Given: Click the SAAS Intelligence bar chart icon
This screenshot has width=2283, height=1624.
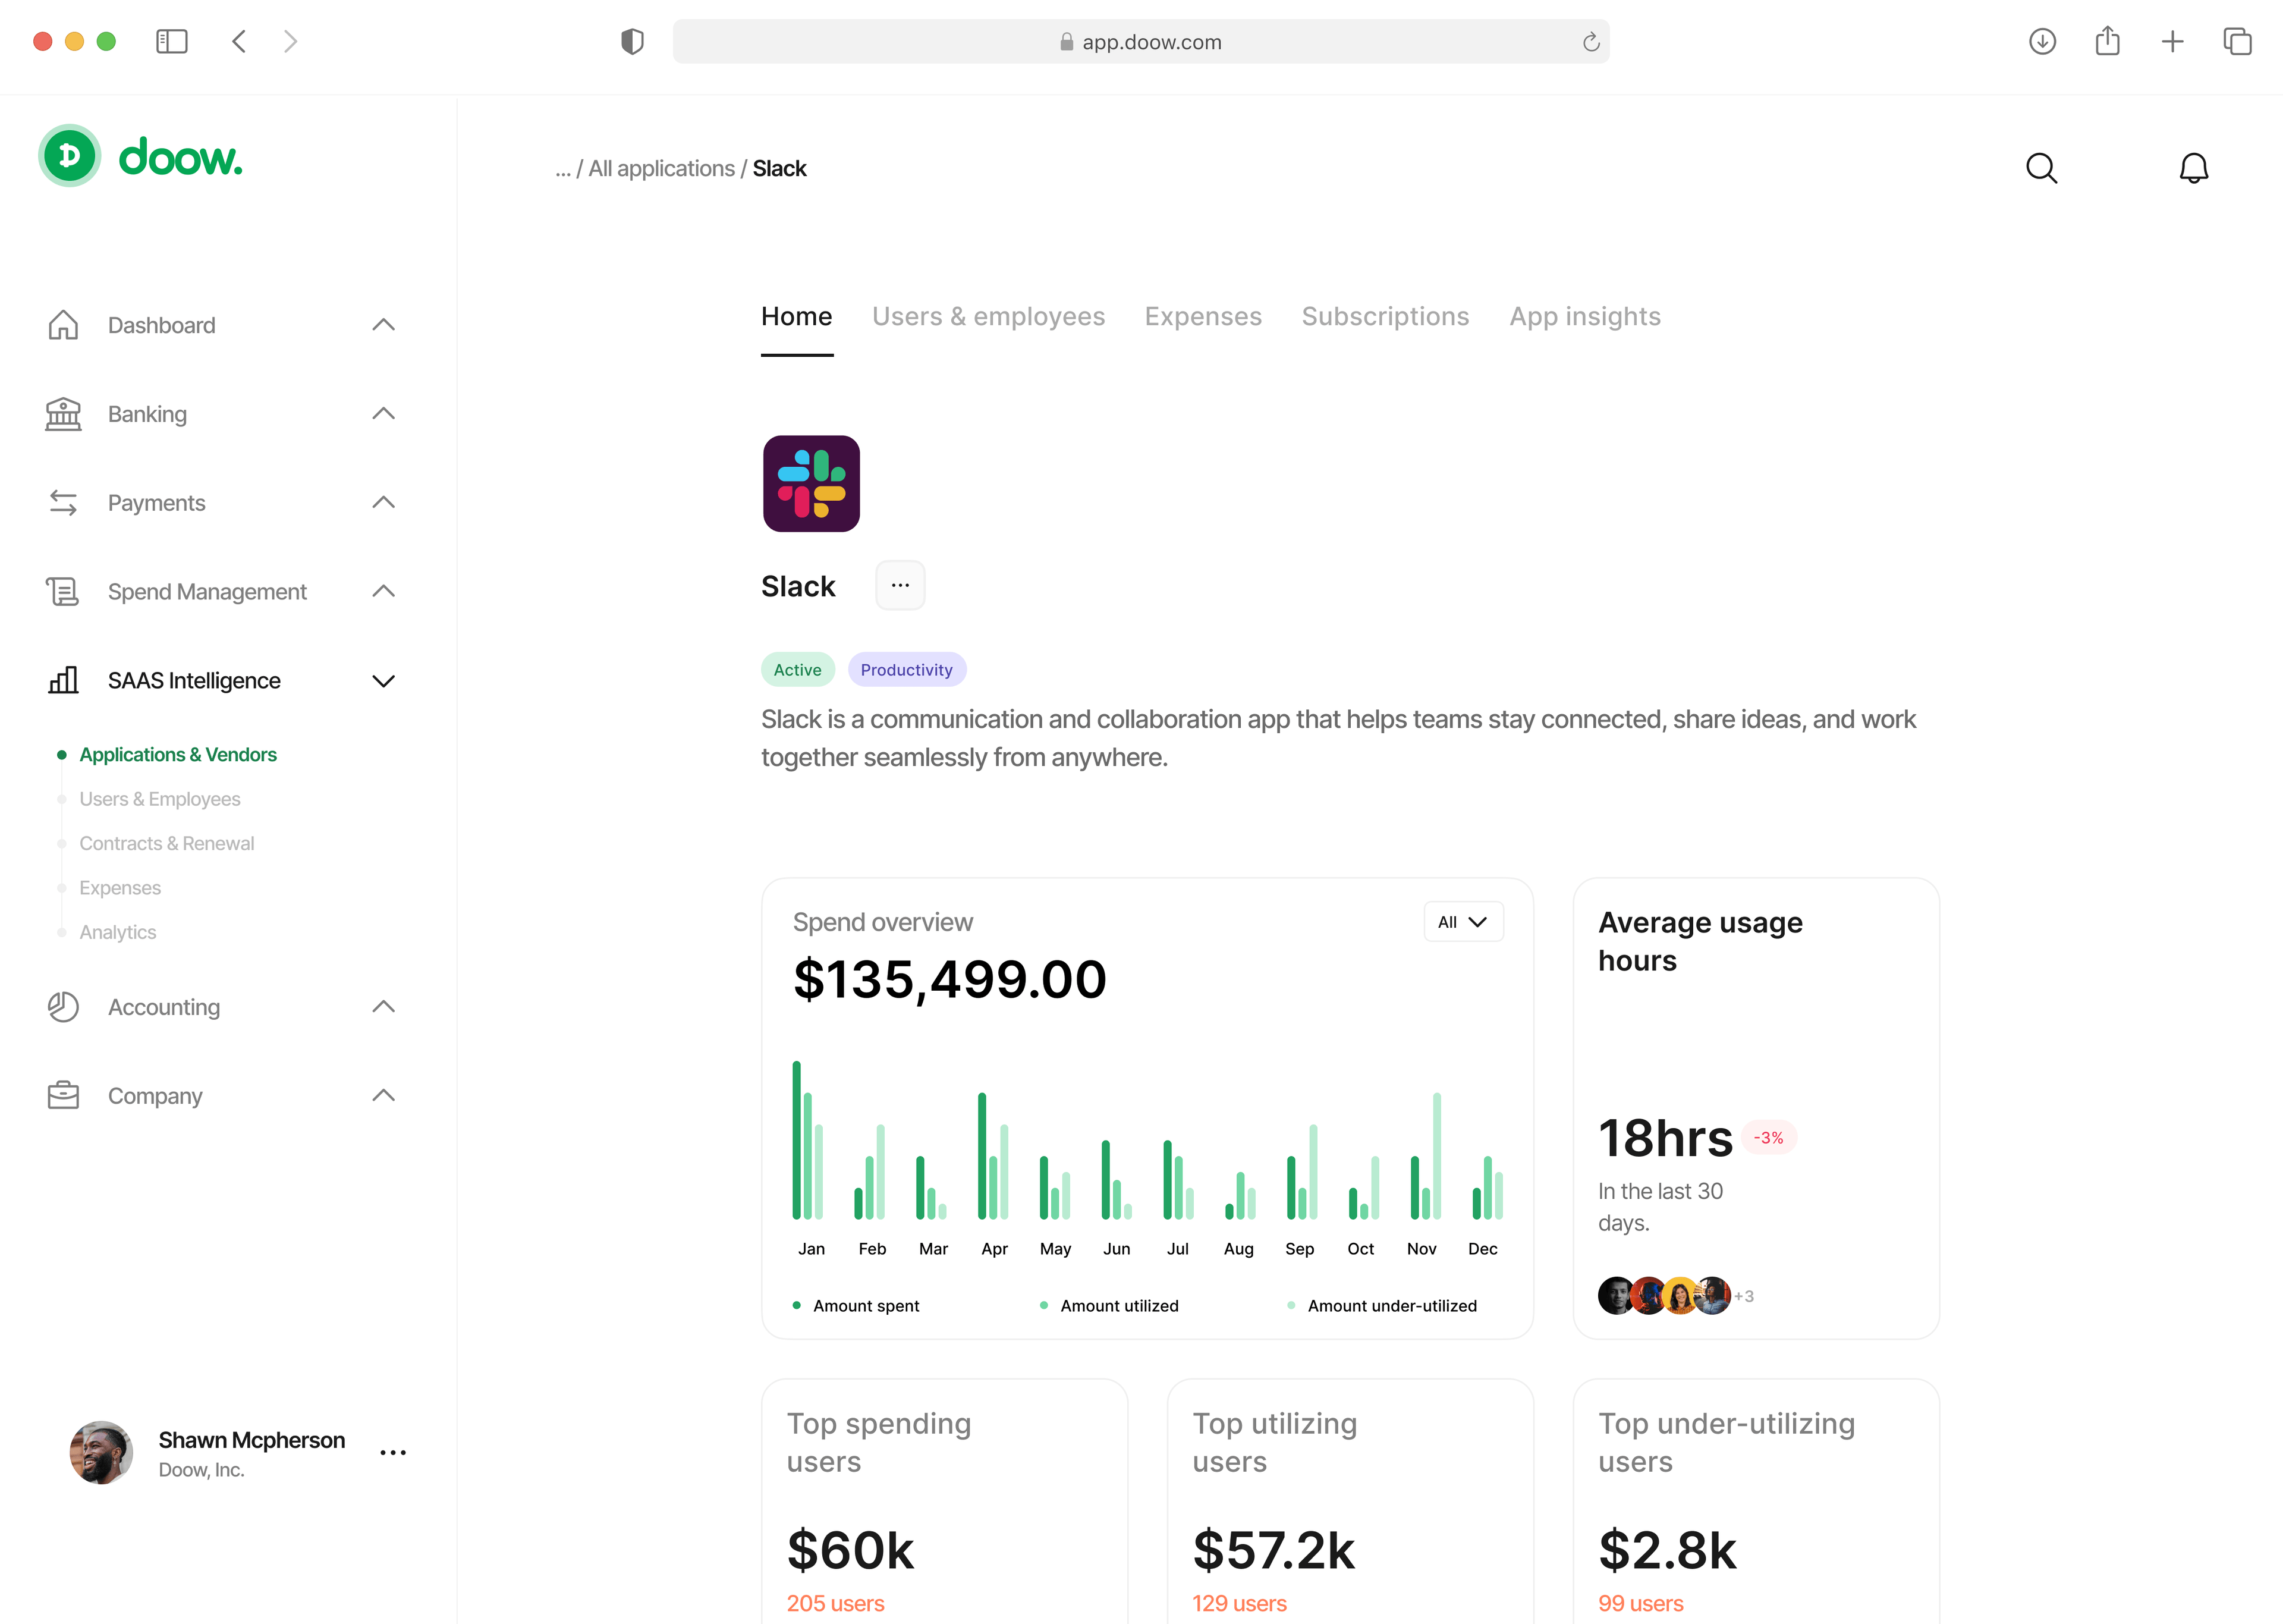Looking at the screenshot, I should 63,680.
